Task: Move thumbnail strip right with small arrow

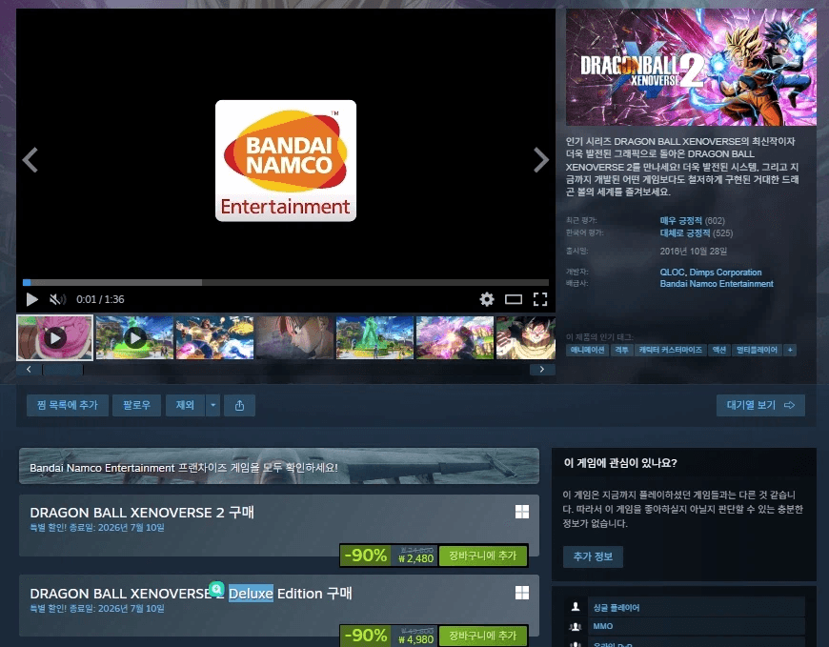Action: pos(542,370)
